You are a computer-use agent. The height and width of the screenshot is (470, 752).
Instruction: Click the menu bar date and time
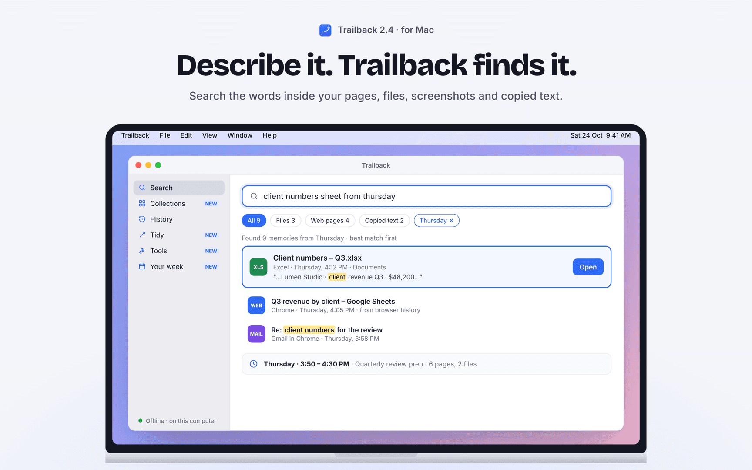click(x=601, y=135)
